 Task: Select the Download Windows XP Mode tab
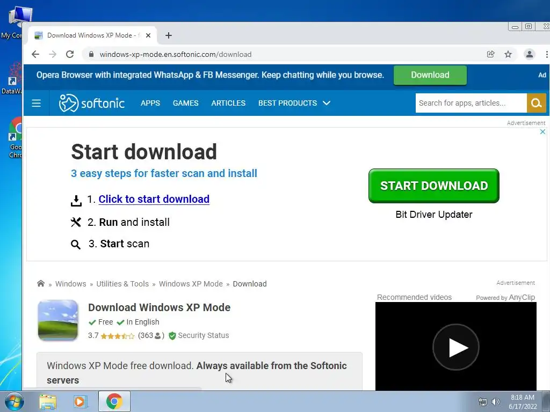92,35
